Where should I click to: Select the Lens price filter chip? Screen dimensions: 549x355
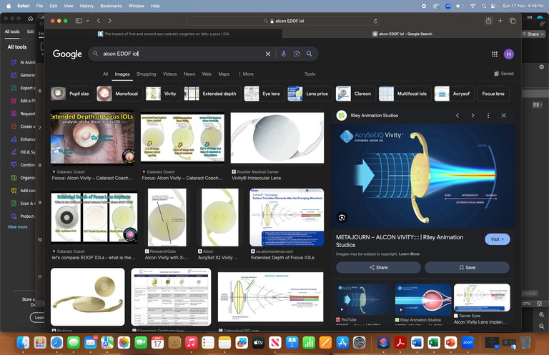(x=310, y=94)
